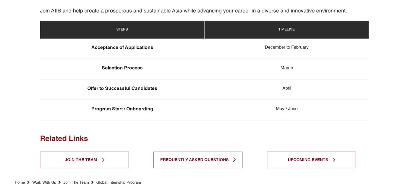Select Offer to Successful Candidates label
The image size is (409, 184).
(x=122, y=88)
